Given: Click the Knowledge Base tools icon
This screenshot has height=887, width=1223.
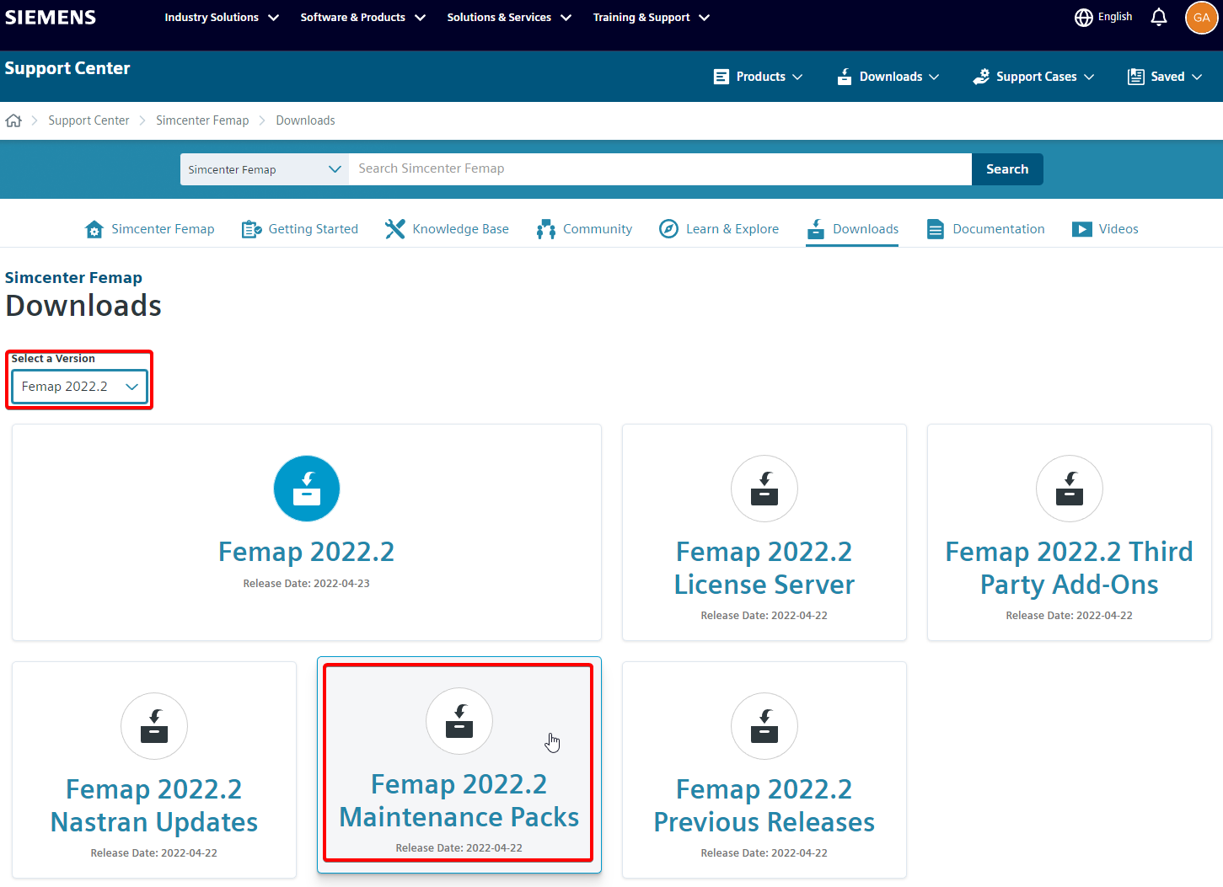Looking at the screenshot, I should pos(394,229).
